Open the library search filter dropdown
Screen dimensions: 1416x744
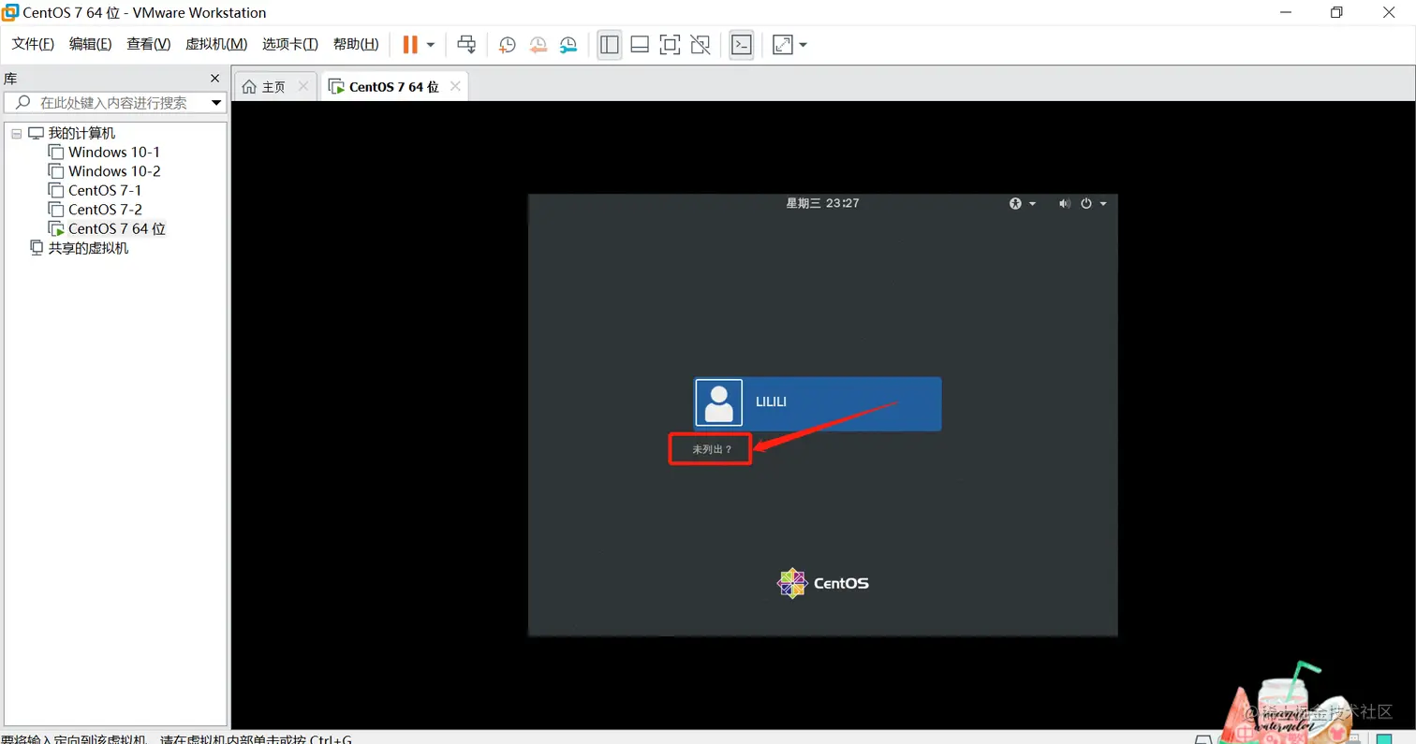coord(216,103)
